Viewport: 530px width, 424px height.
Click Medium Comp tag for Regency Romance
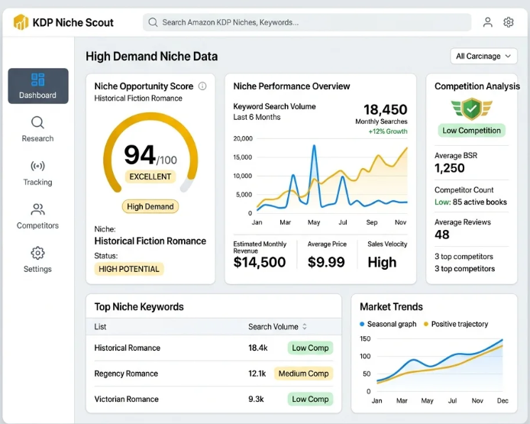click(303, 374)
